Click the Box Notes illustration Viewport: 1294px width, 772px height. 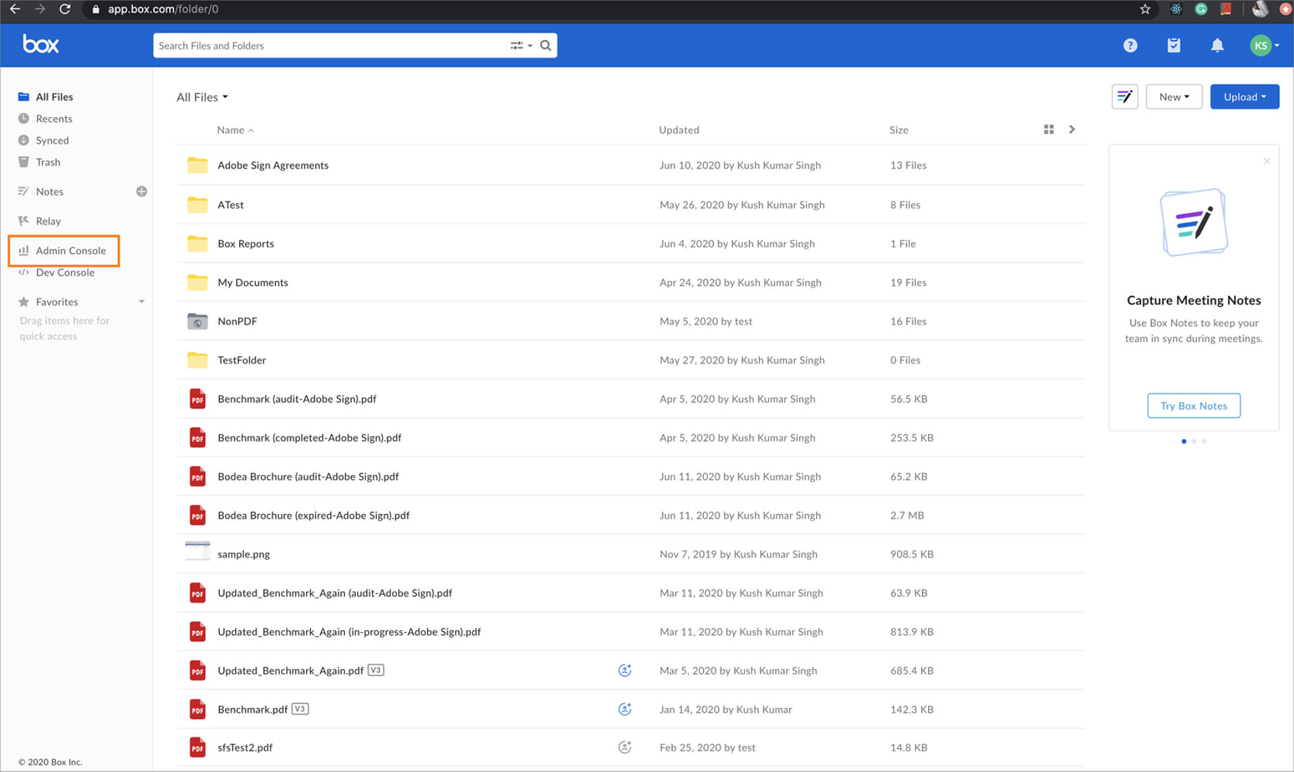pos(1194,222)
